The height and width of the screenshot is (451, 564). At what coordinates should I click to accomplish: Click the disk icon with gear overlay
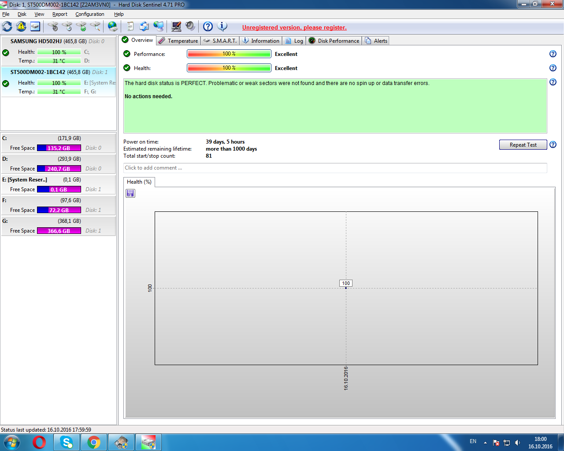point(53,26)
